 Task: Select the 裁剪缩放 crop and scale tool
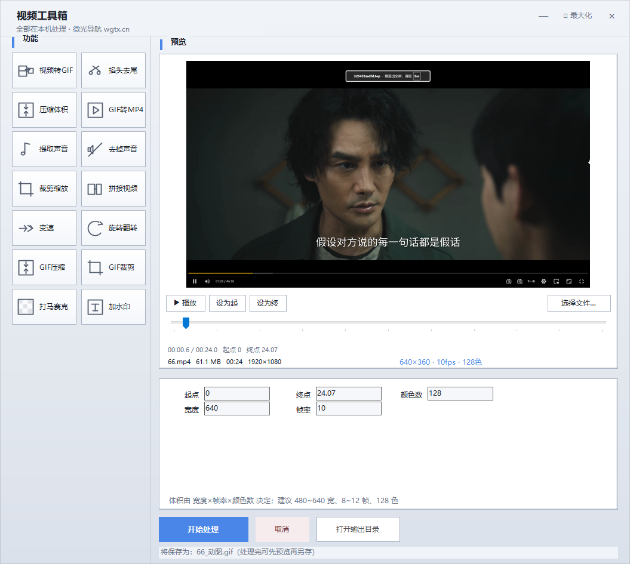[44, 188]
